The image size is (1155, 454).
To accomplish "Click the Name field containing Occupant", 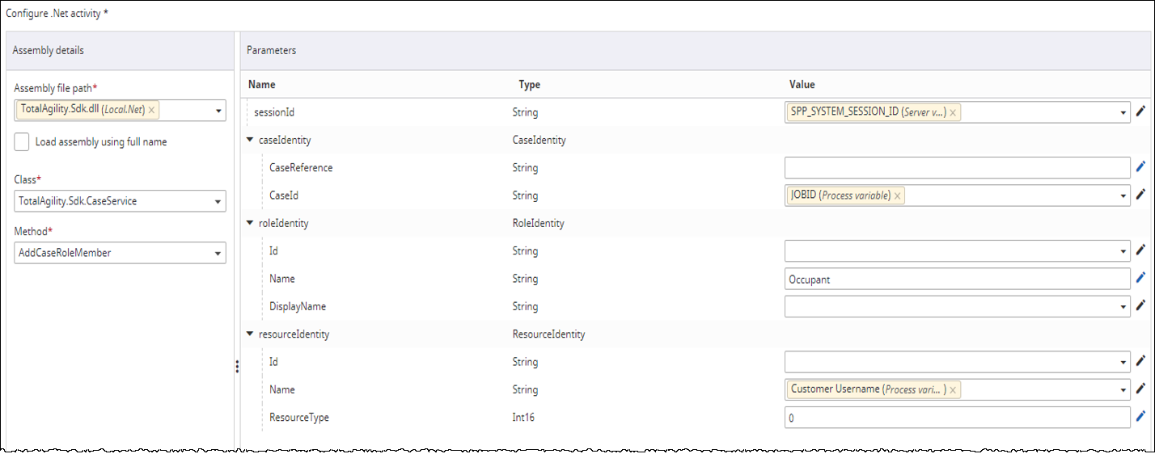I will coord(958,279).
